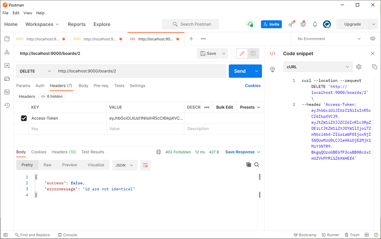Open the No Environment selector
Image resolution: width=381 pixels, height=239 pixels.
[329, 38]
